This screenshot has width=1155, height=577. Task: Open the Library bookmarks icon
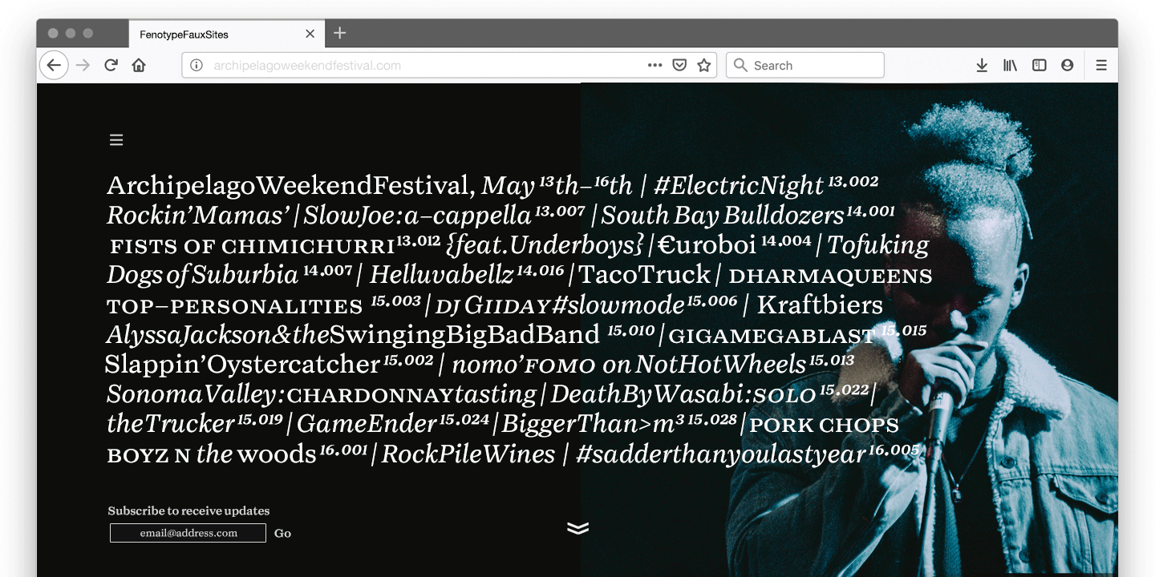point(1010,66)
